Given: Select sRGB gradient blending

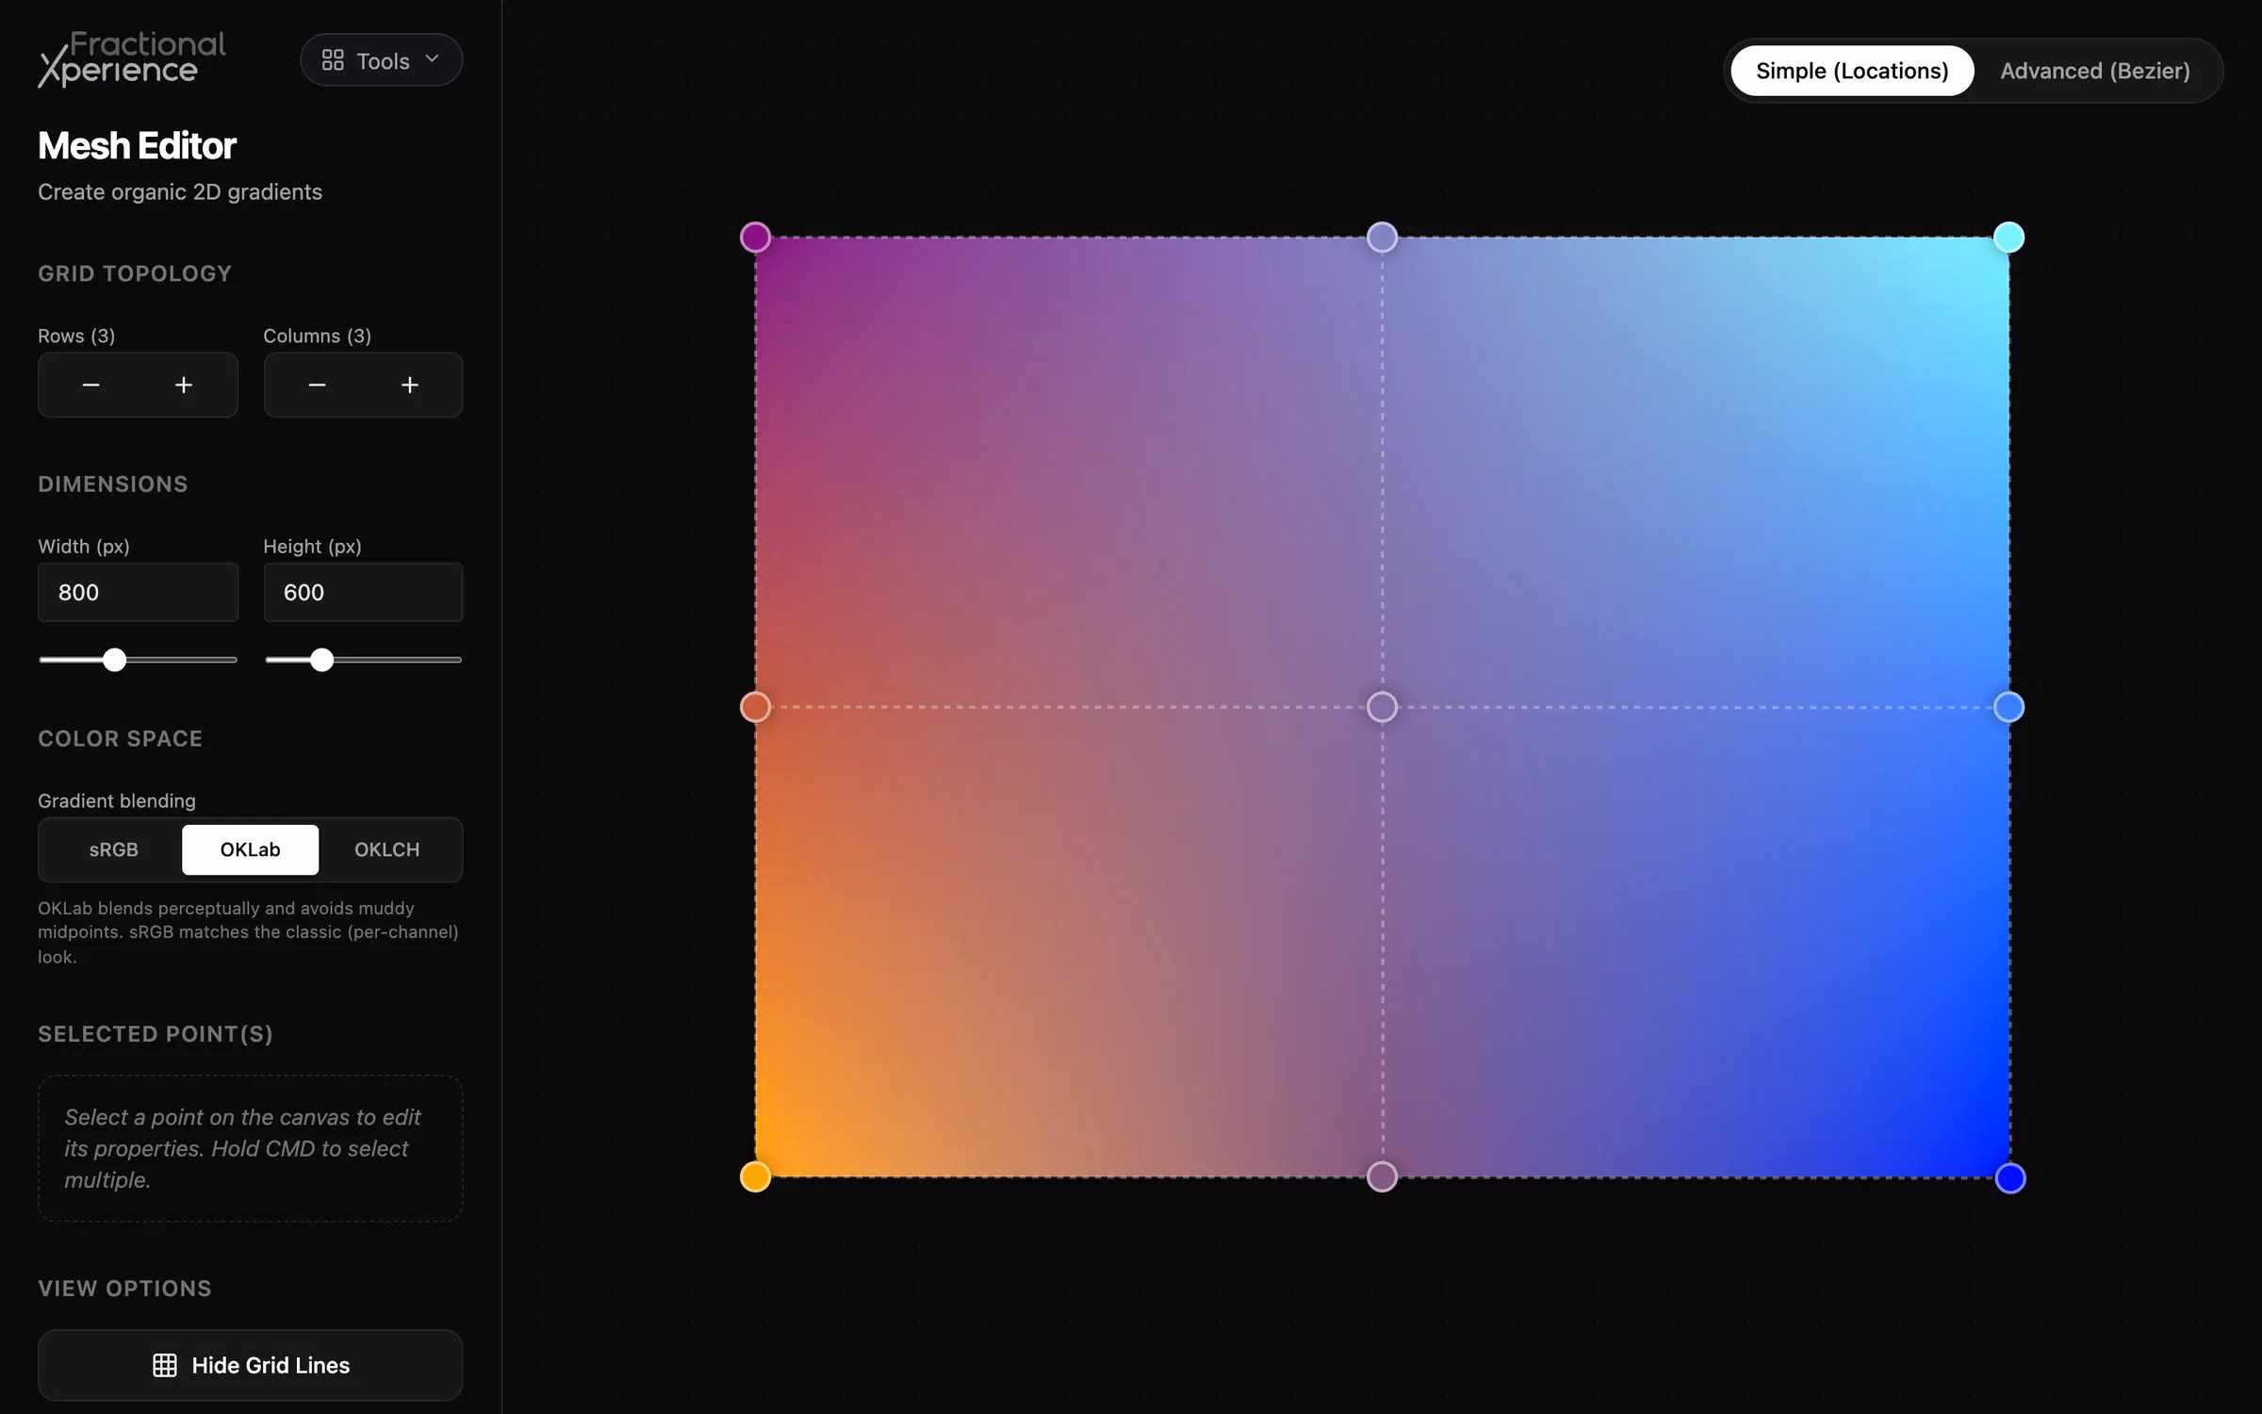Looking at the screenshot, I should 113,849.
